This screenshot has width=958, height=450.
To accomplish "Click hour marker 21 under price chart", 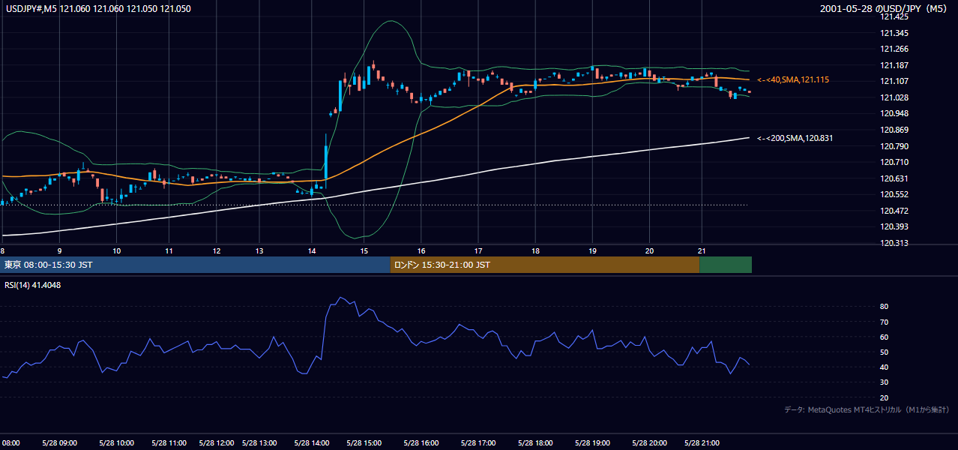I will [x=702, y=250].
